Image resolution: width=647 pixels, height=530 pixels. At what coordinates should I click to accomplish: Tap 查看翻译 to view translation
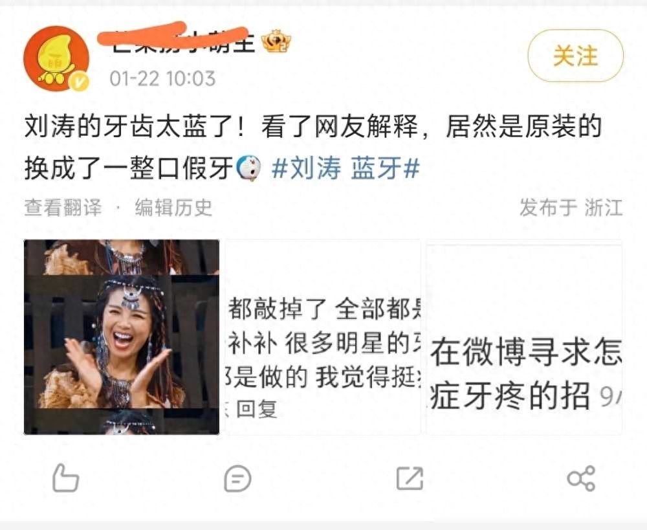point(63,207)
